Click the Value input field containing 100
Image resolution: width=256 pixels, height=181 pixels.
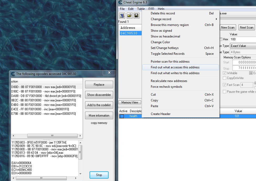[243, 39]
